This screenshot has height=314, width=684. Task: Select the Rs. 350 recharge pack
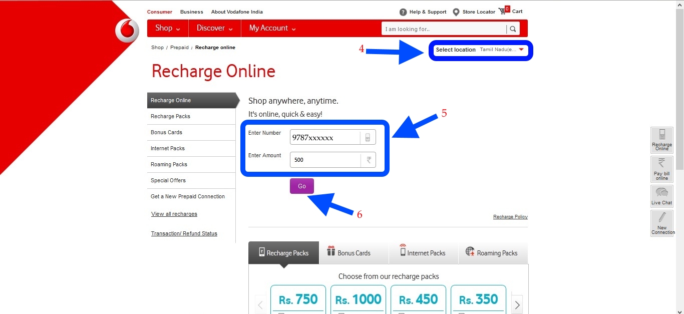(478, 299)
